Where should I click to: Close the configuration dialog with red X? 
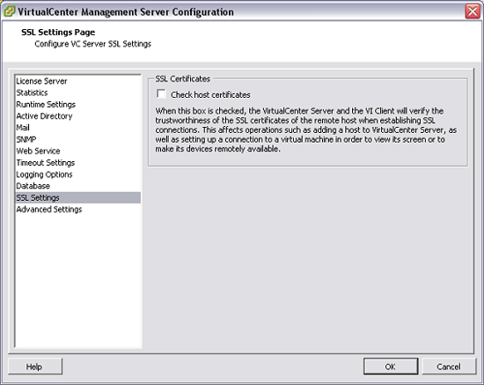click(473, 11)
